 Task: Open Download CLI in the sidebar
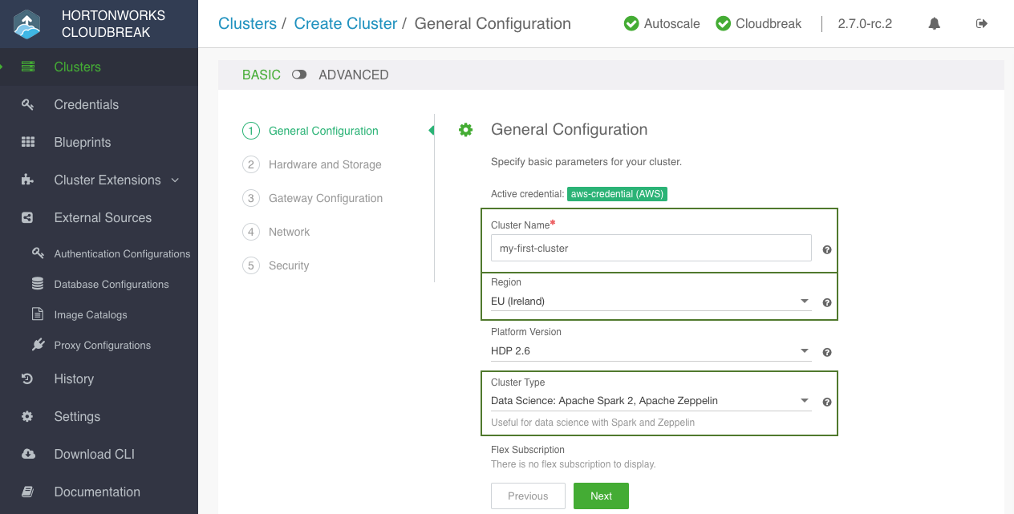pos(95,454)
